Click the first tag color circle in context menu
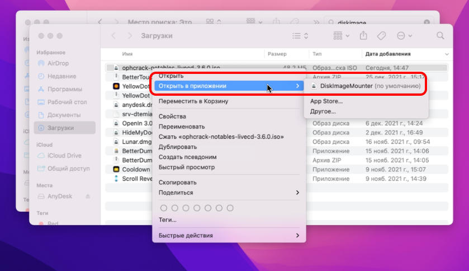The height and width of the screenshot is (271, 469). tap(164, 208)
